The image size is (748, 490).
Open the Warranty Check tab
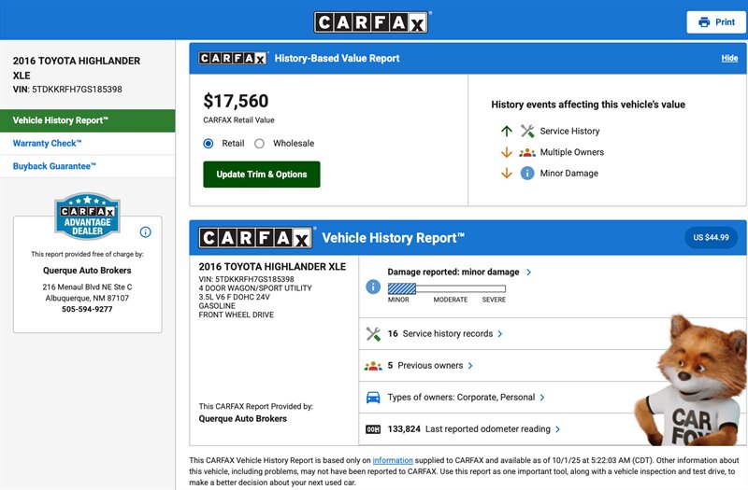tap(48, 144)
